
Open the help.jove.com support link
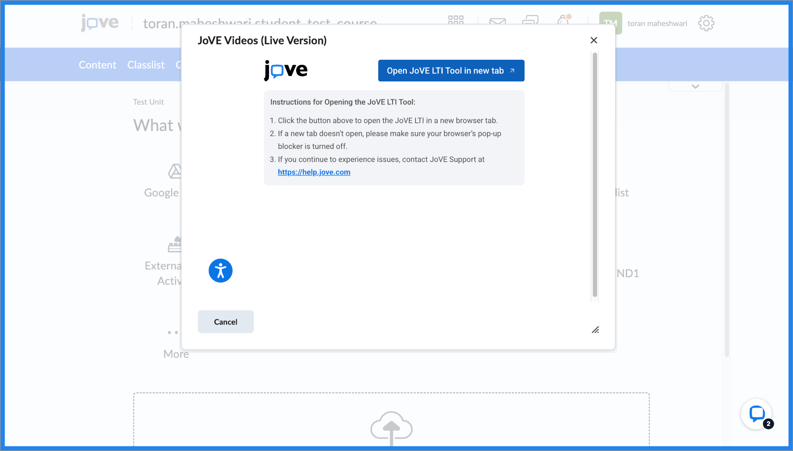[314, 172]
